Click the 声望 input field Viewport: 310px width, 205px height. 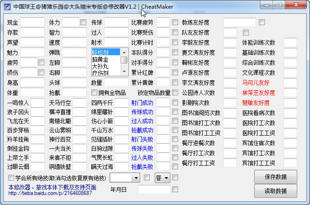32,42
